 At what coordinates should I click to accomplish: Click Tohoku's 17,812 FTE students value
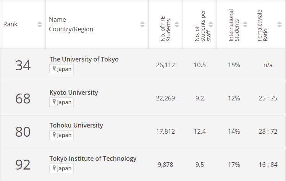click(x=165, y=131)
